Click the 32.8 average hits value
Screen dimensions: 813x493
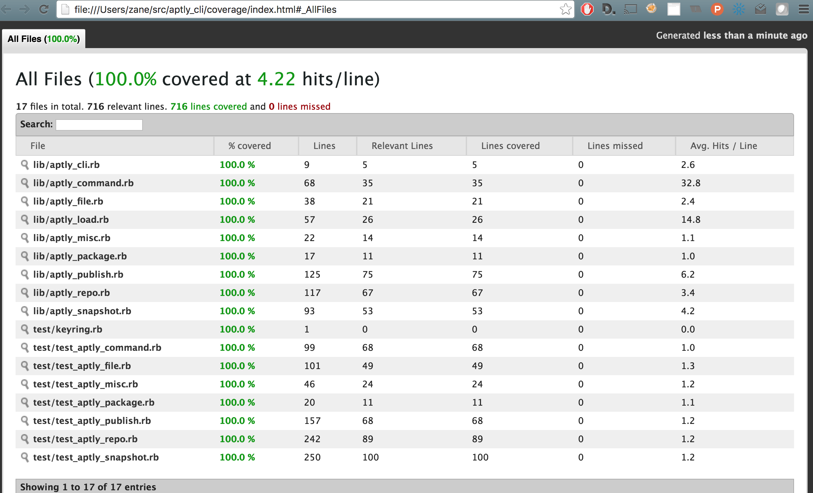tap(691, 183)
